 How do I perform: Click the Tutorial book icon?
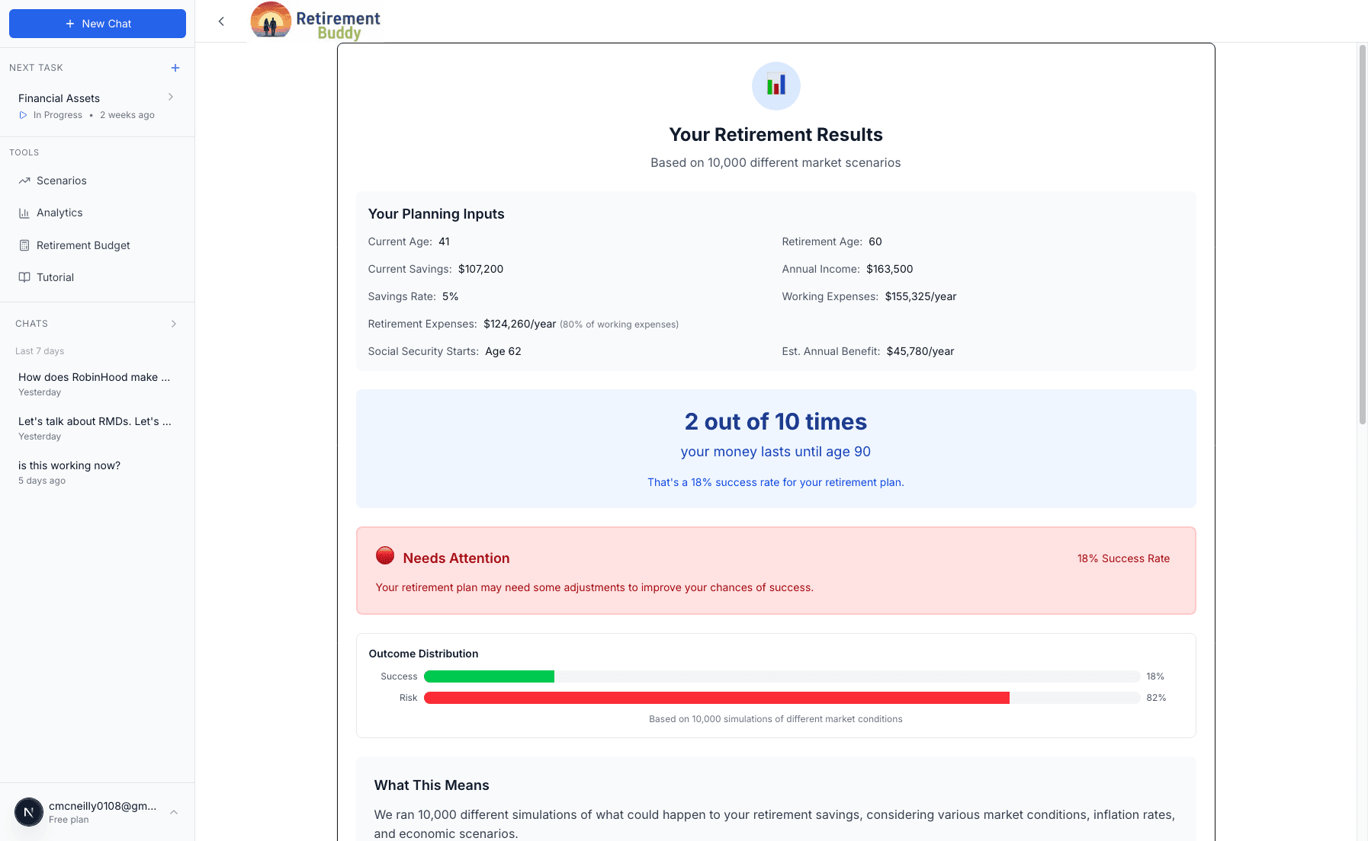click(24, 277)
